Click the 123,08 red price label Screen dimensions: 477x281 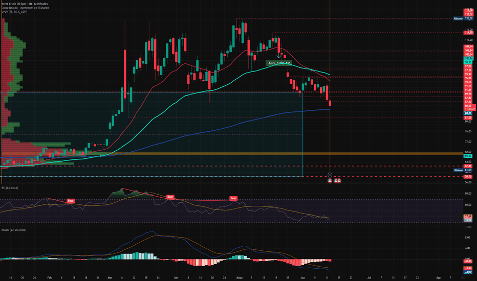click(x=468, y=11)
